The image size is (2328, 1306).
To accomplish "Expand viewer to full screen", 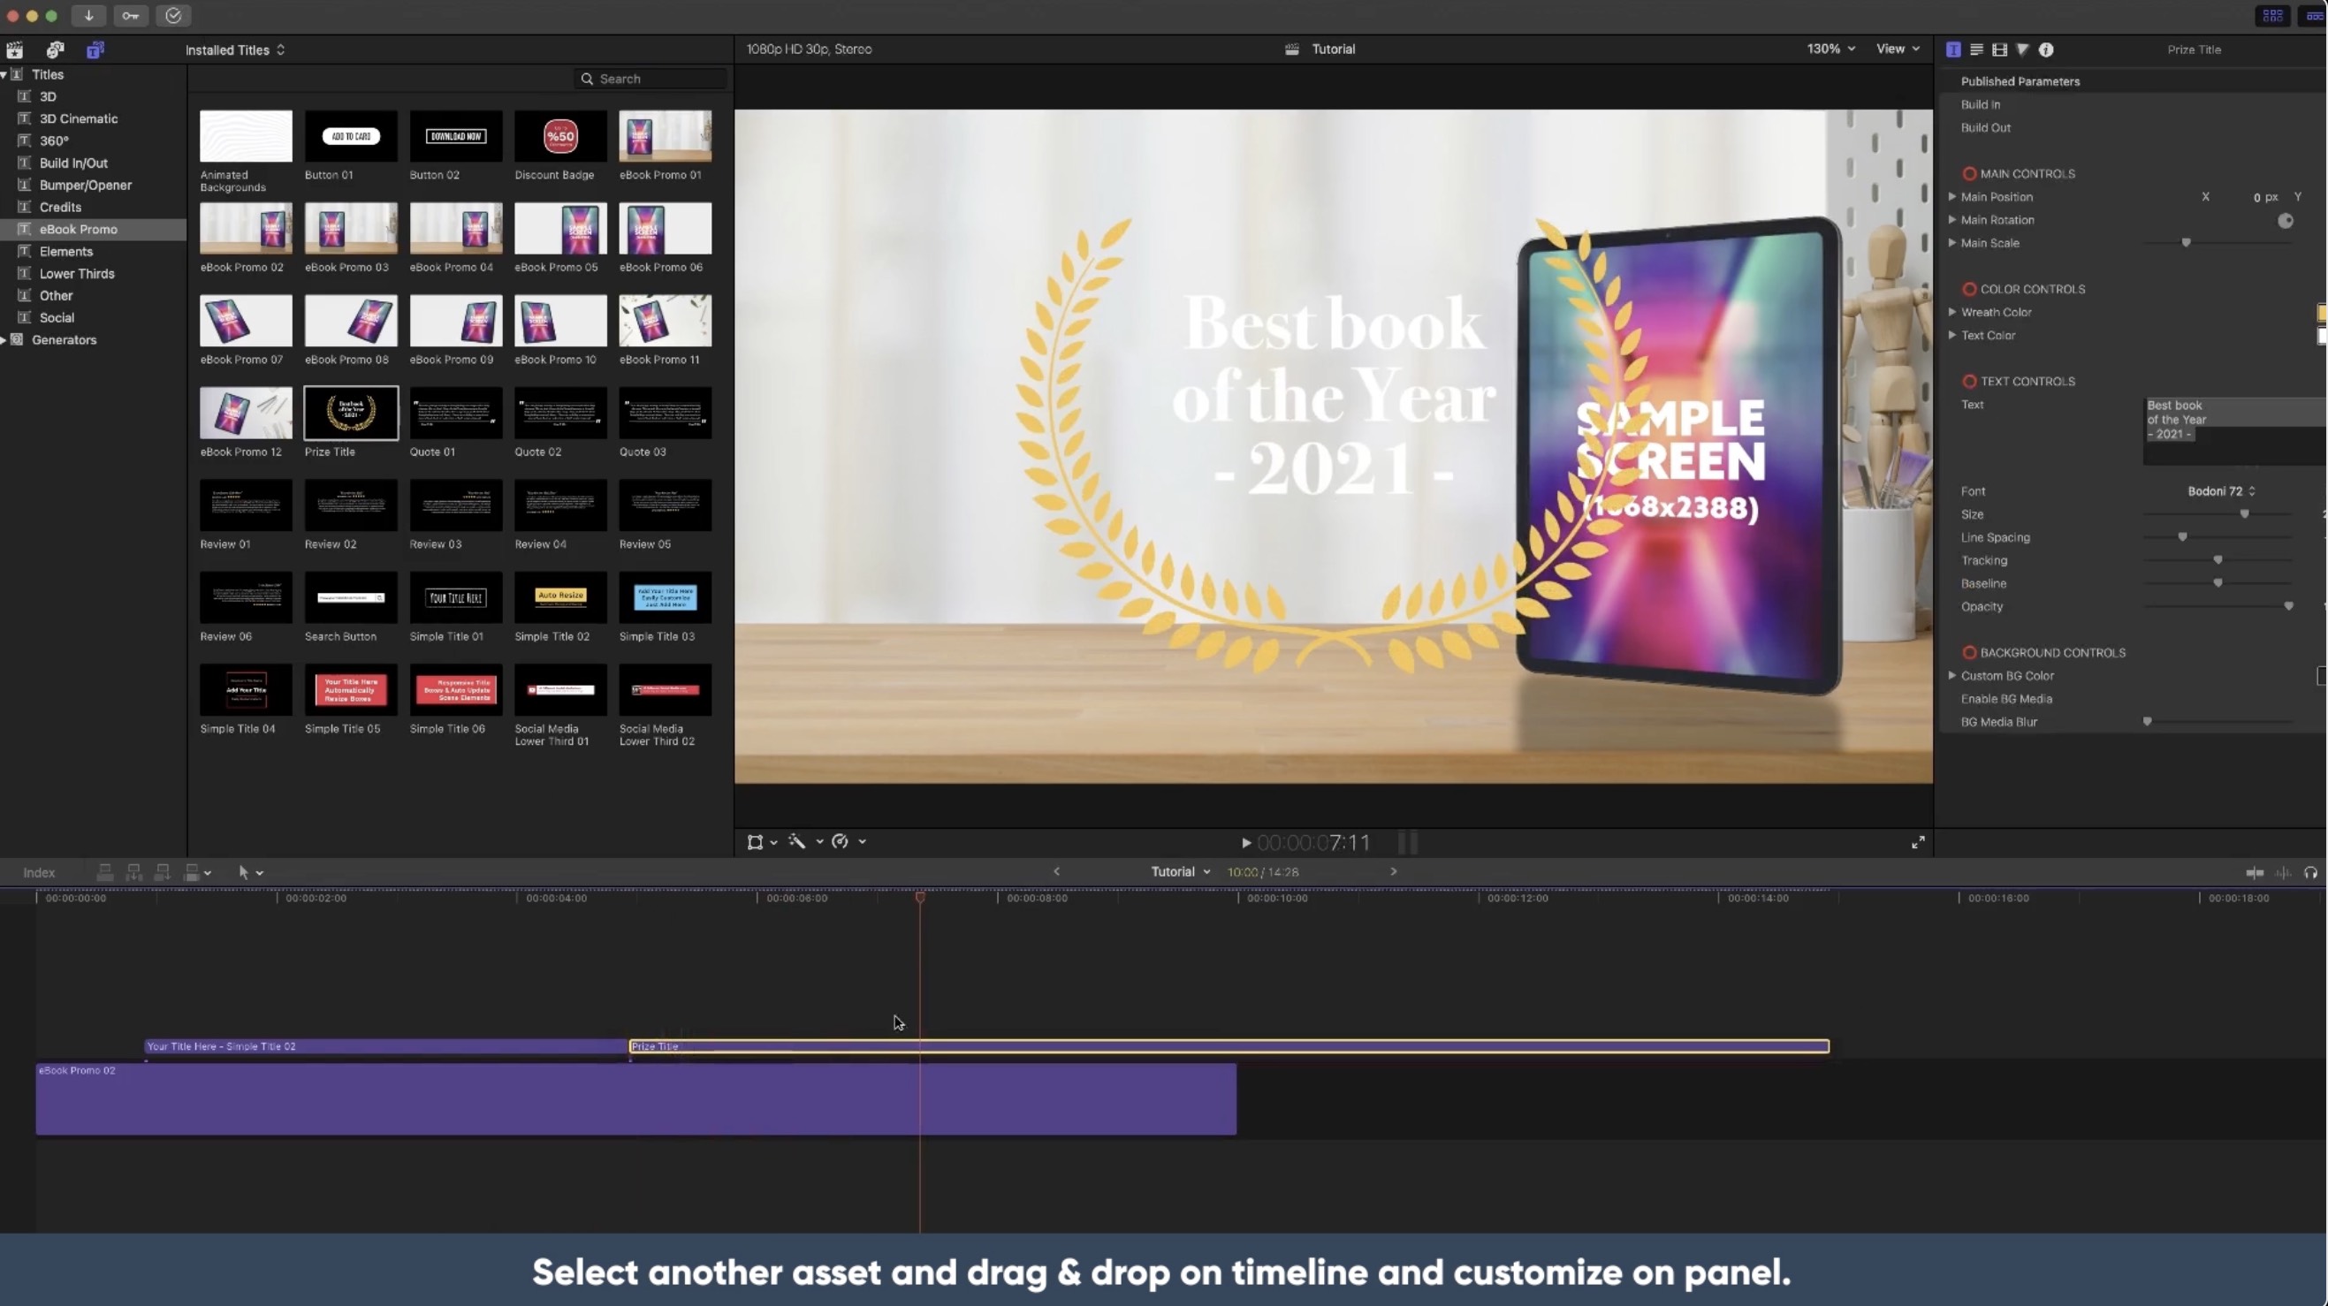I will point(1918,842).
